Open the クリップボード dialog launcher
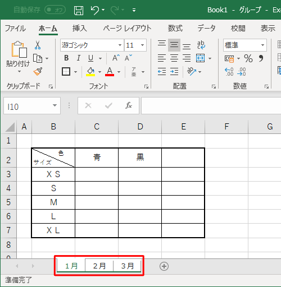281x287 pixels. [51, 86]
